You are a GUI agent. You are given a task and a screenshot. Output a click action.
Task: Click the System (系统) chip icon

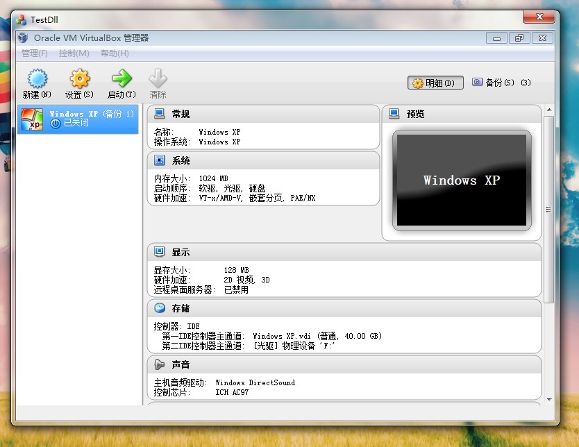point(160,160)
